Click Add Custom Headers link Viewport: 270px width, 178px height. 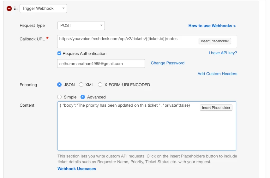click(217, 74)
